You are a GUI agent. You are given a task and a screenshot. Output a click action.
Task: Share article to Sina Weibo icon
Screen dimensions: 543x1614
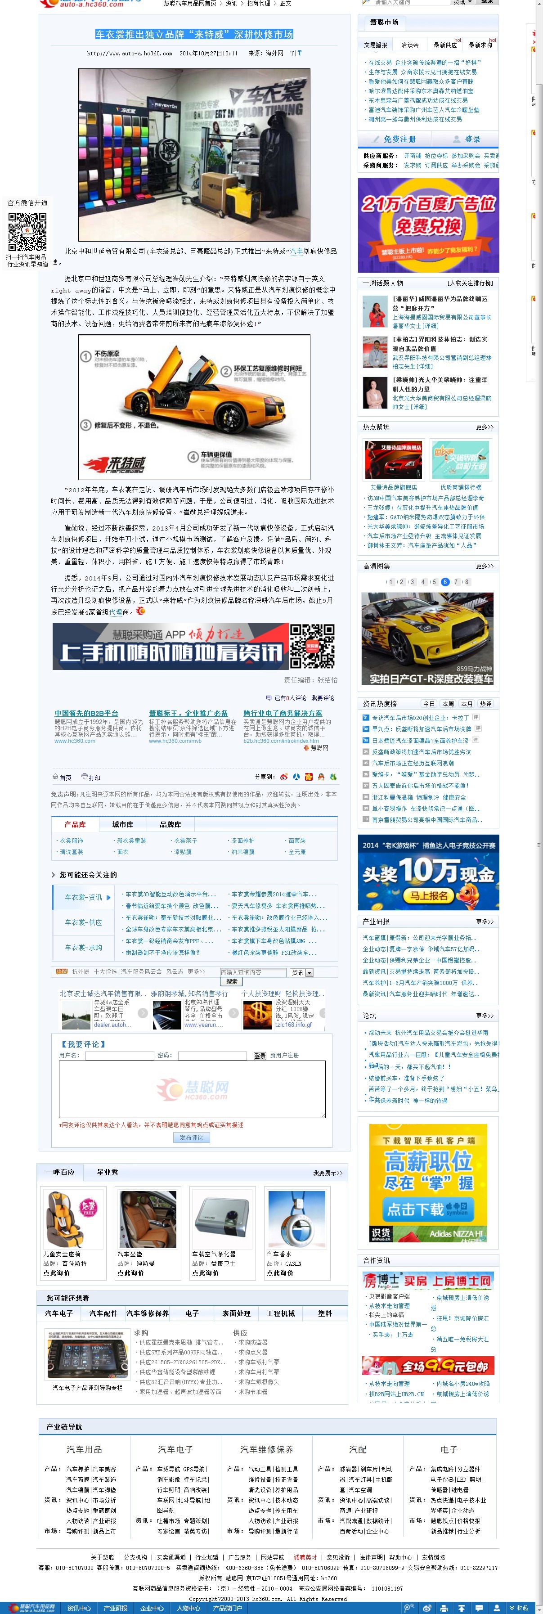(x=284, y=776)
